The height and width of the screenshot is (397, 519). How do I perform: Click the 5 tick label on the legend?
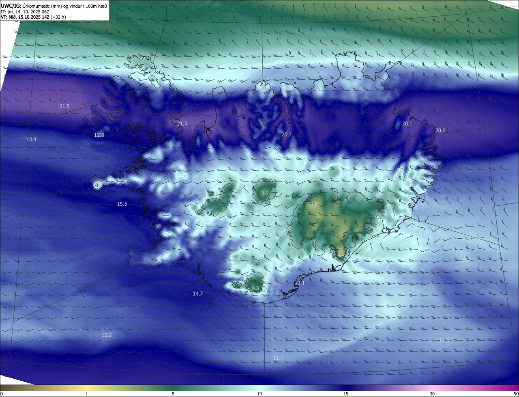click(173, 394)
